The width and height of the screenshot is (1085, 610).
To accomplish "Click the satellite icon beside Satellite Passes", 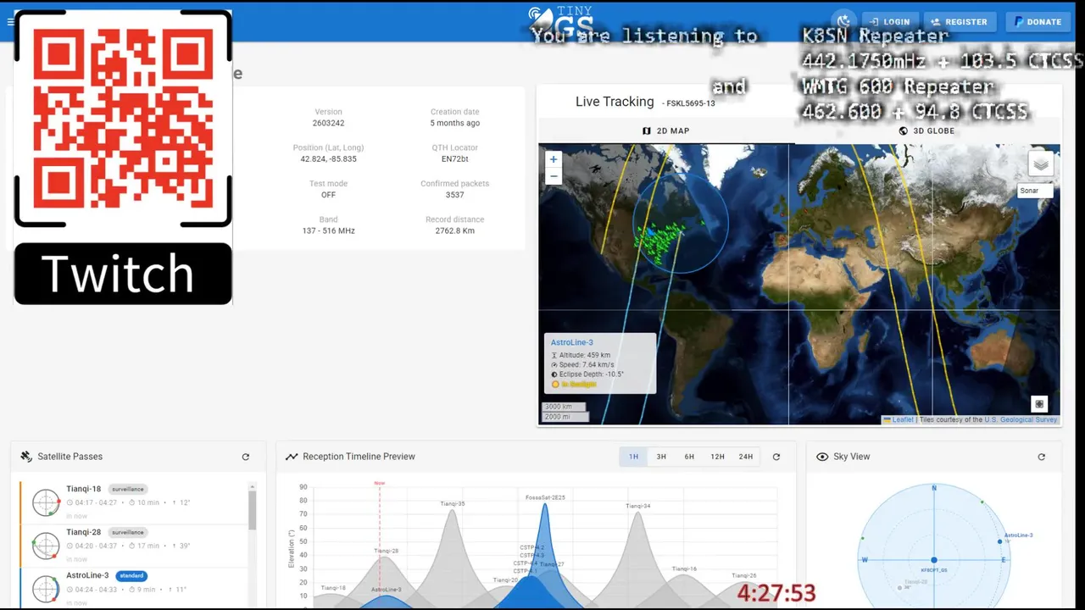I will tap(26, 457).
